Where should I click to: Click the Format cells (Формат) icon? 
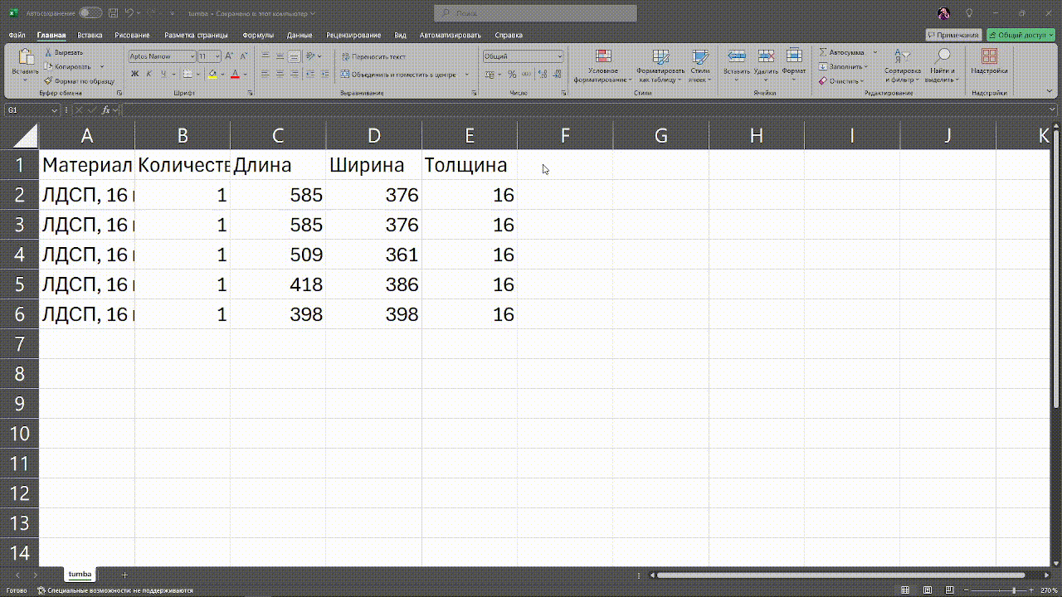[794, 56]
